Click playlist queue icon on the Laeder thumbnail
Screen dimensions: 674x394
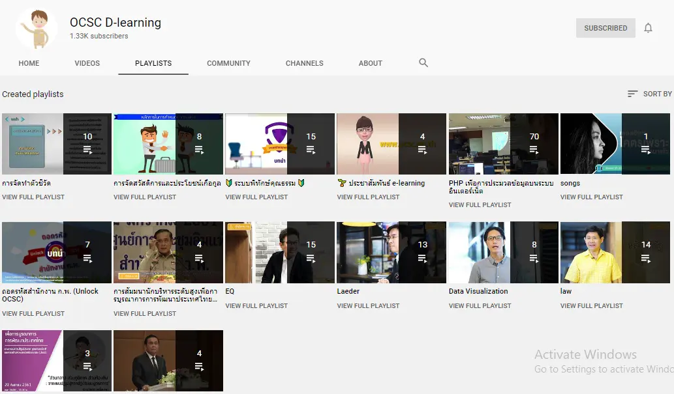coord(422,259)
